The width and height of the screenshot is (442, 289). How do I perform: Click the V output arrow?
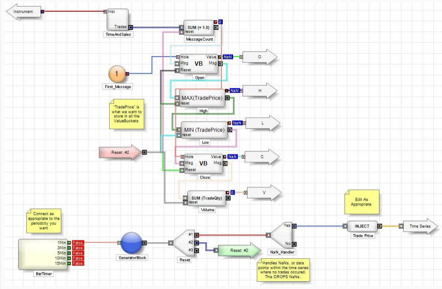pyautogui.click(x=263, y=192)
